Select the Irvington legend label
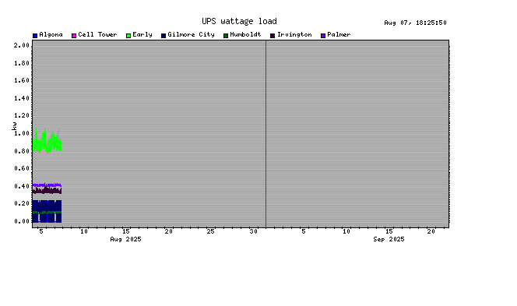The width and height of the screenshot is (517, 306). pyautogui.click(x=294, y=34)
